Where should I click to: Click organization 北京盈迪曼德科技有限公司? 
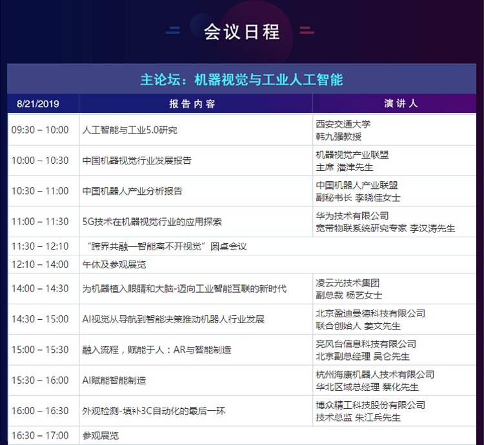(x=370, y=313)
